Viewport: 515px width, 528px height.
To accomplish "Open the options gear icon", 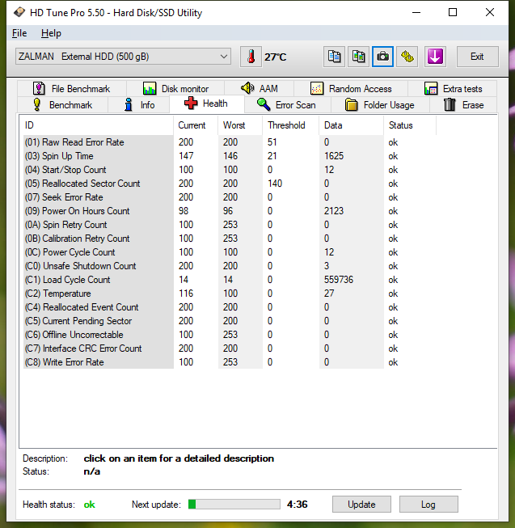I will 407,57.
